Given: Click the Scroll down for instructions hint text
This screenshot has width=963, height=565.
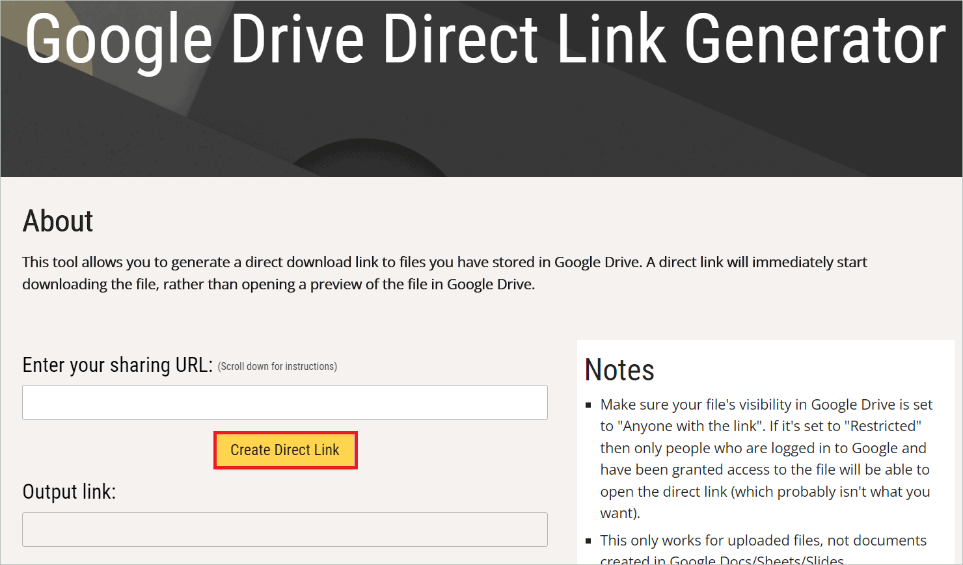Looking at the screenshot, I should [x=277, y=366].
